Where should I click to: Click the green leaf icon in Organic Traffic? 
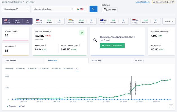click(x=81, y=33)
